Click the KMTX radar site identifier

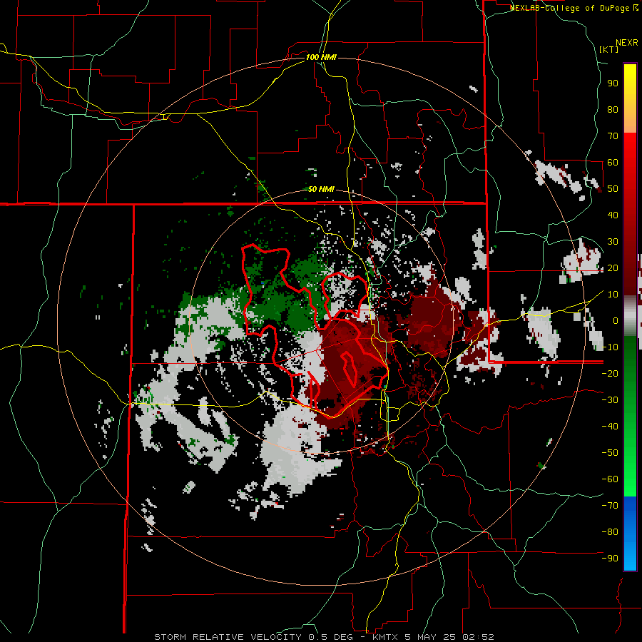pyautogui.click(x=386, y=637)
